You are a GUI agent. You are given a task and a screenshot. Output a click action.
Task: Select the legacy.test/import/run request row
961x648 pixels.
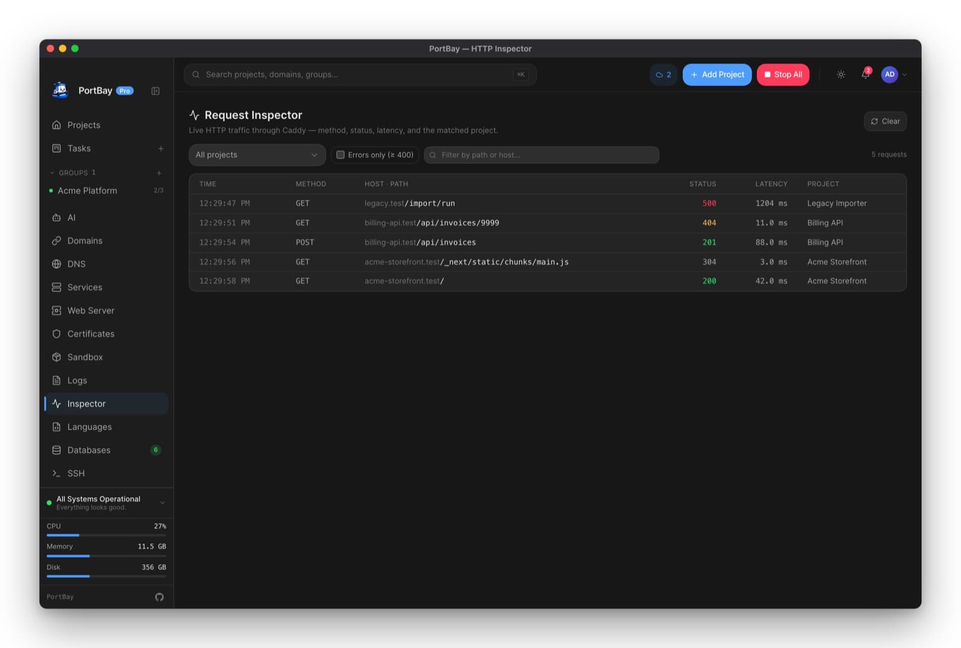pos(548,204)
